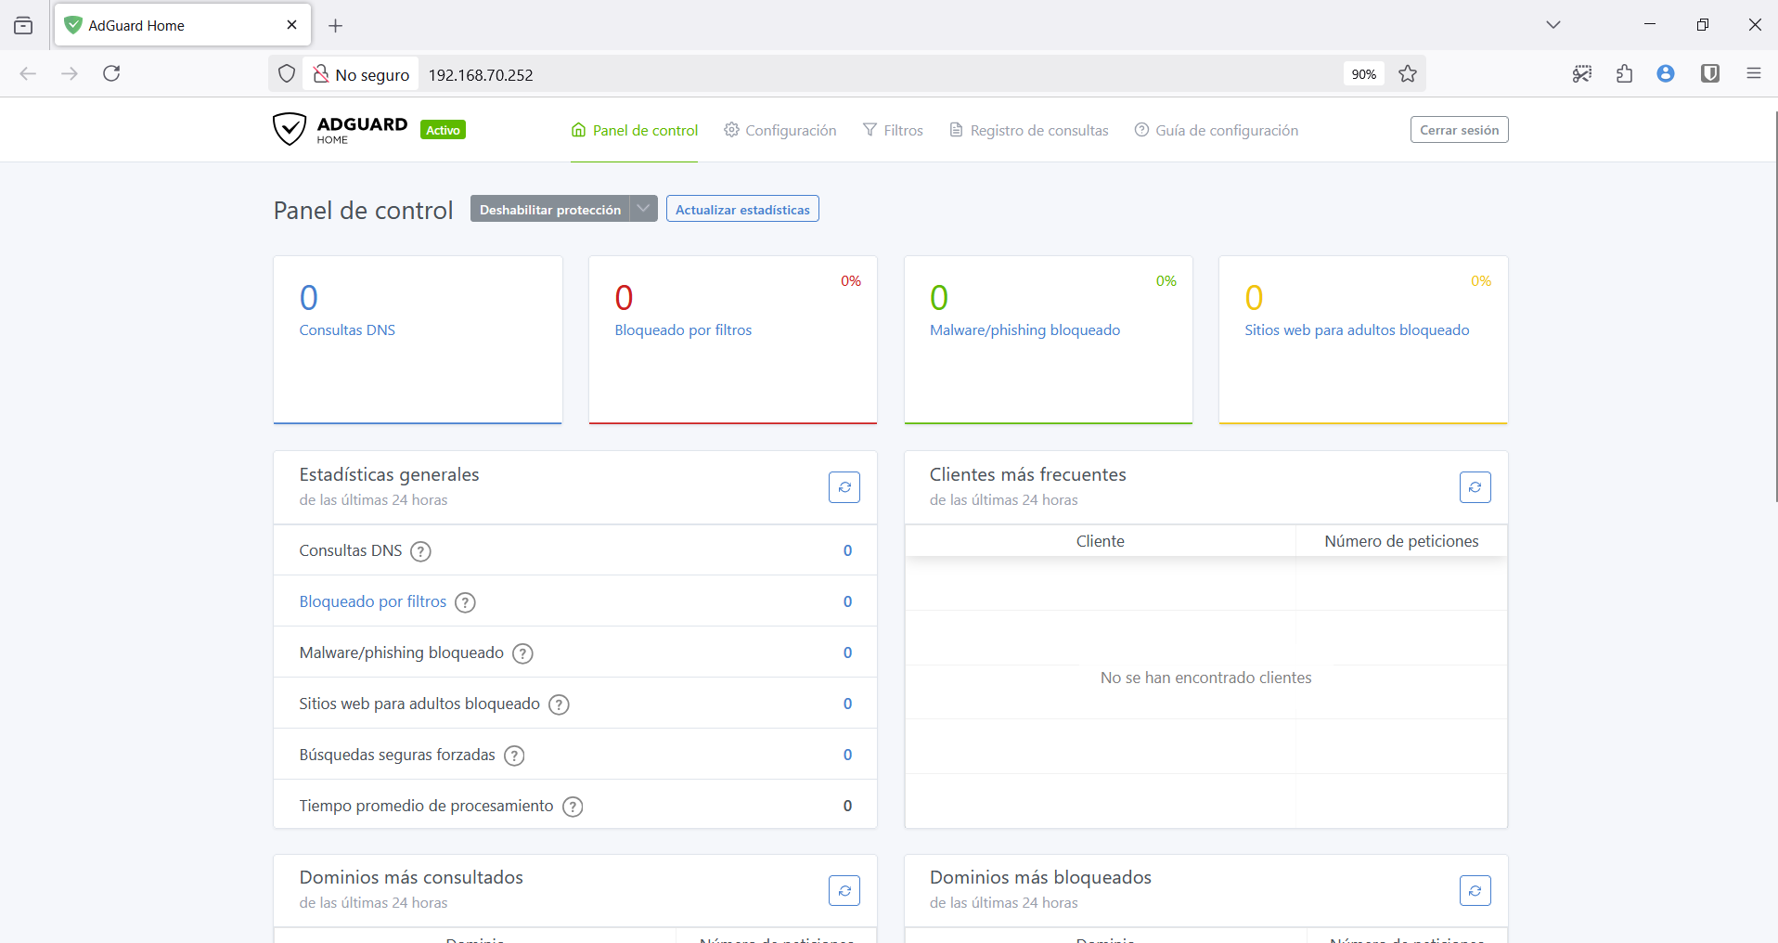Click help icon for Búsquedas seguras forzadas
The image size is (1778, 943).
[514, 756]
